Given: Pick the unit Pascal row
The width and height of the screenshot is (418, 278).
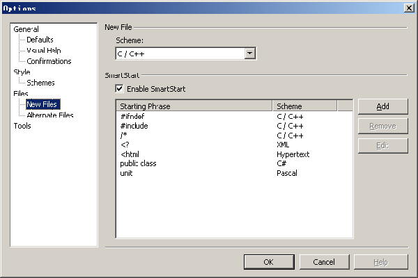Looking at the screenshot, I should click(x=127, y=173).
